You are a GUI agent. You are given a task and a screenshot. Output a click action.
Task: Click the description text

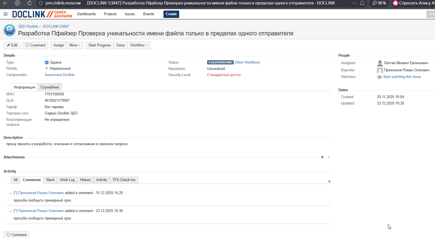tap(67, 144)
